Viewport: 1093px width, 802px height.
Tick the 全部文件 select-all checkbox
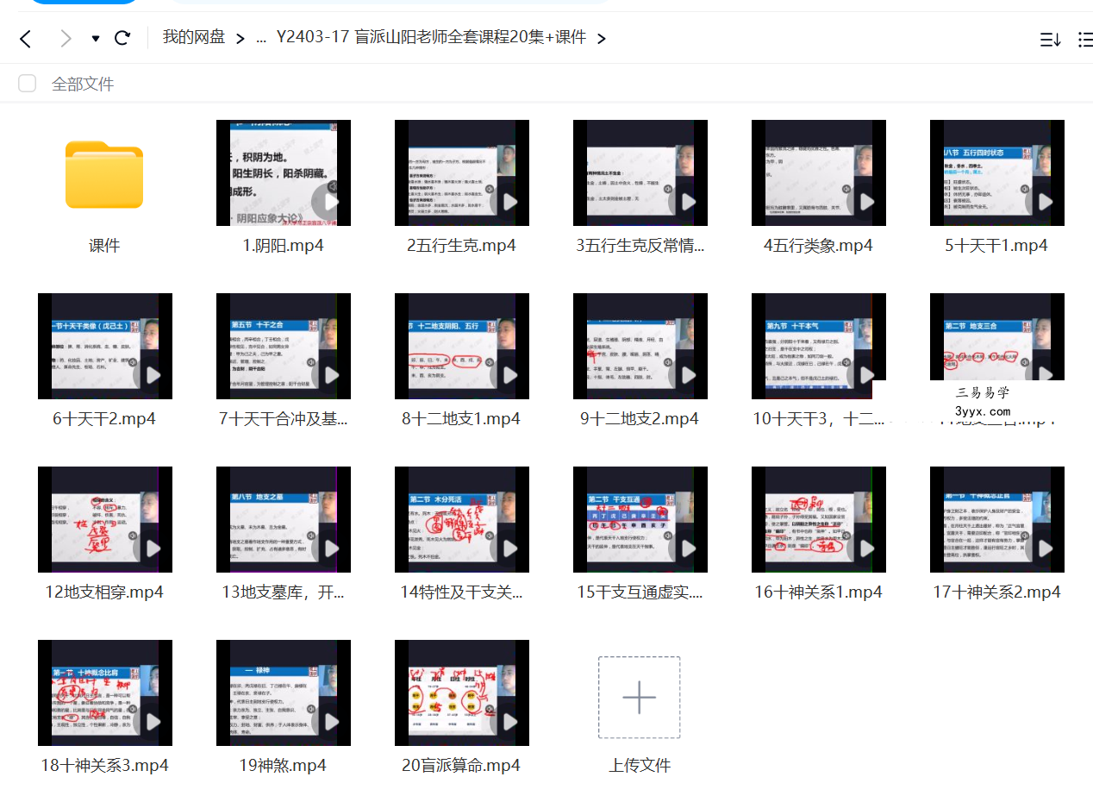(x=28, y=84)
